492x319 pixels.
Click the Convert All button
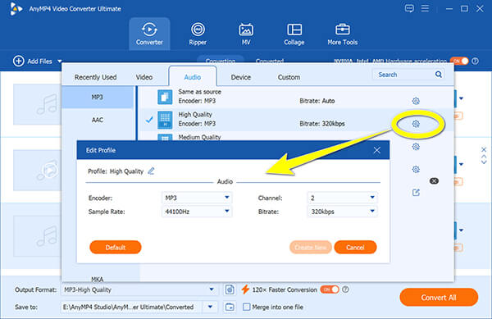point(439,297)
